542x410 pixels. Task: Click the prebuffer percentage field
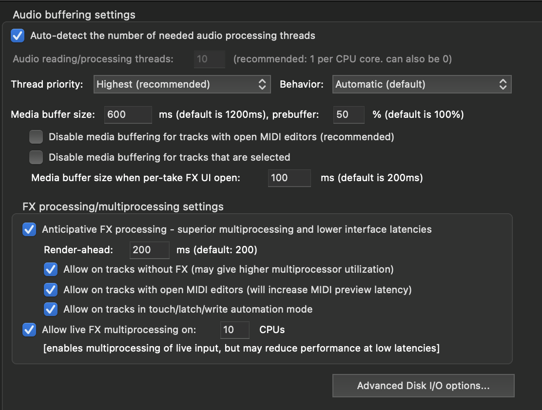(348, 115)
